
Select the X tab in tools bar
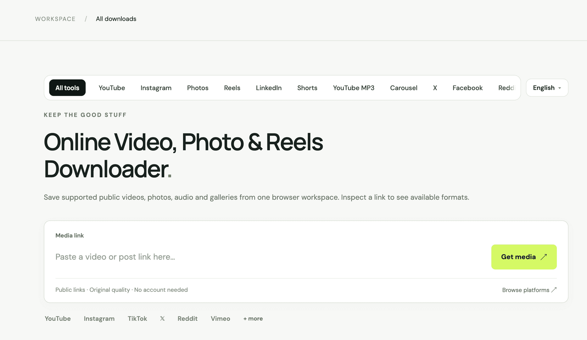(x=435, y=88)
